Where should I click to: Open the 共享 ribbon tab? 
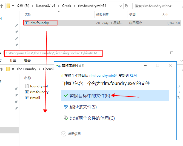pyautogui.click(x=13, y=61)
